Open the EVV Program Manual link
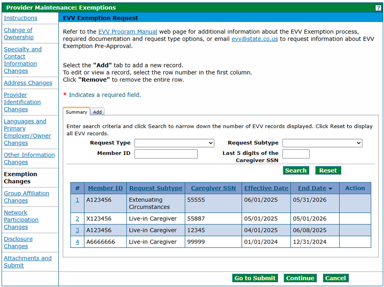 pos(128,32)
